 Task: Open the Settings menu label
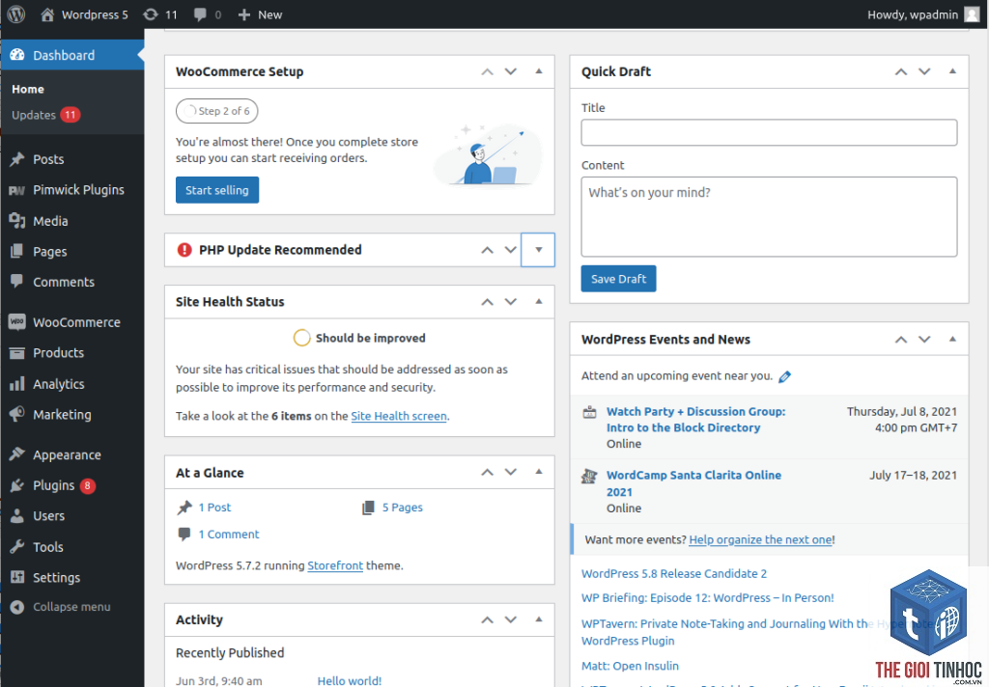(x=56, y=577)
